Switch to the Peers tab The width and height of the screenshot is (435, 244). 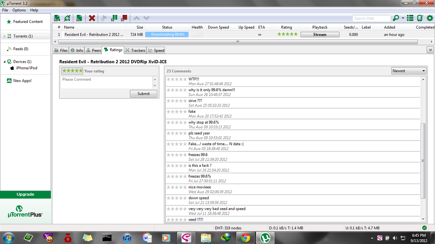(x=93, y=50)
